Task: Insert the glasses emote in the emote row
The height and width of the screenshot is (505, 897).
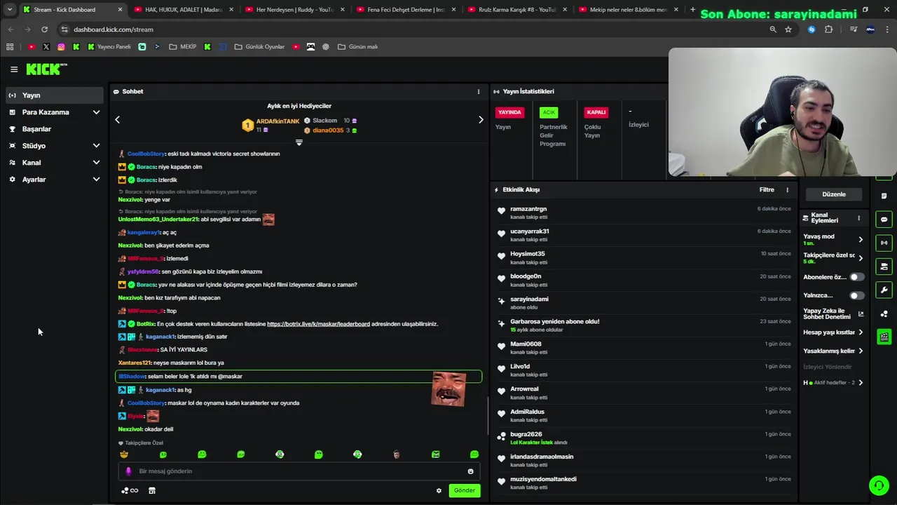Action: pyautogui.click(x=124, y=454)
